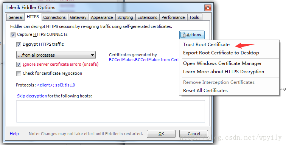Uncheck Ignore server certificate errors

click(x=19, y=64)
